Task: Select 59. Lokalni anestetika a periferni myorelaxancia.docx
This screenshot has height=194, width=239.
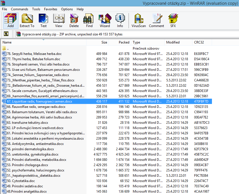Action: pos(106,138)
